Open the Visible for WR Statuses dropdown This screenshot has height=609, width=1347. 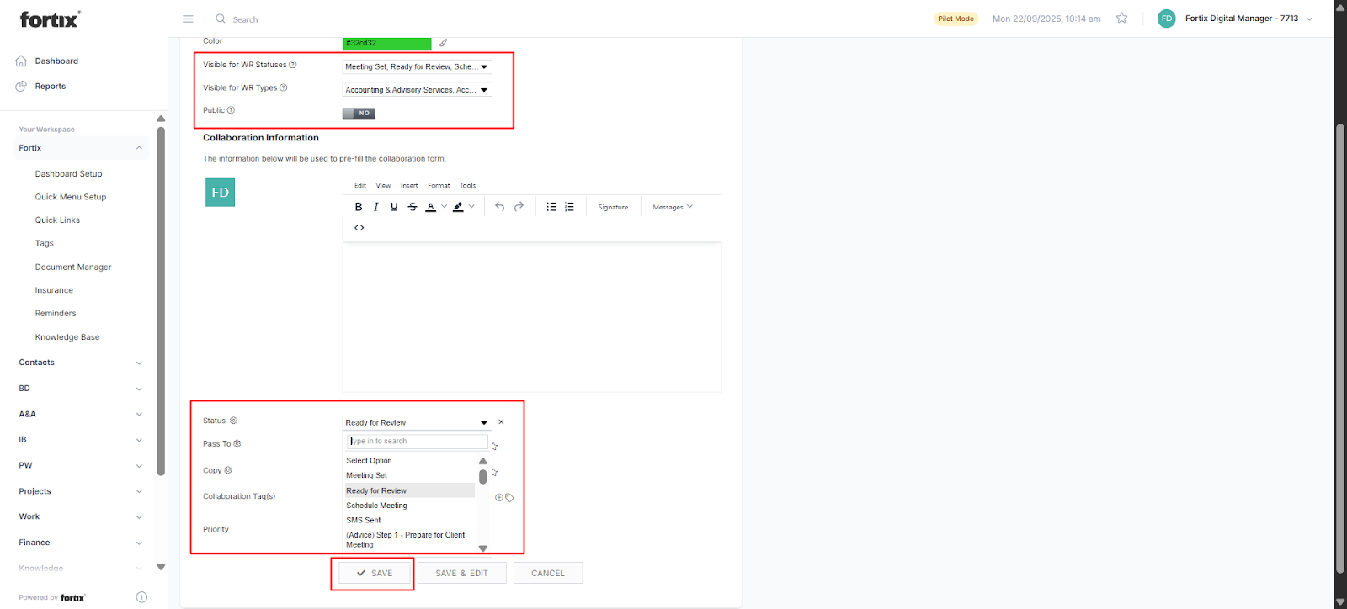click(417, 66)
